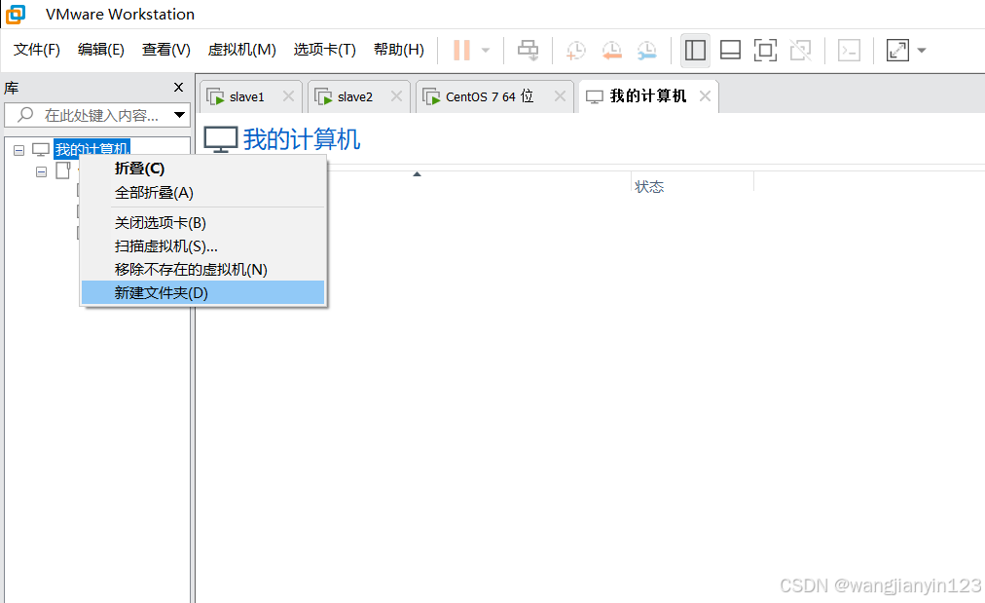Click the CentOS tab VM running icon
985x603 pixels.
coord(431,96)
